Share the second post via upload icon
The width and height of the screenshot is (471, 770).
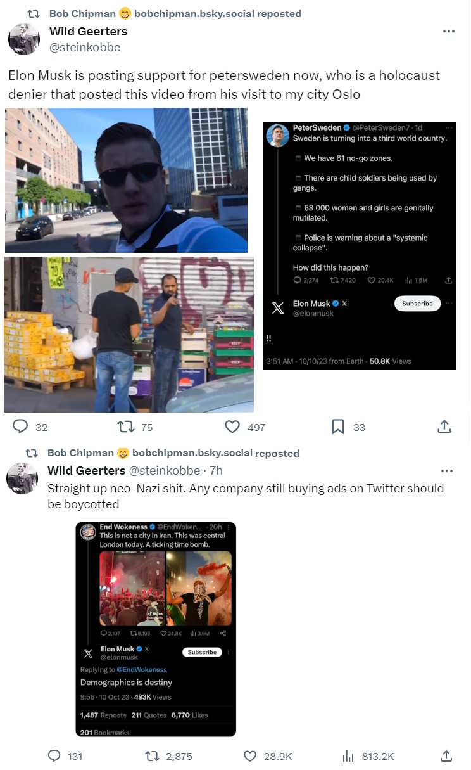pyautogui.click(x=446, y=756)
